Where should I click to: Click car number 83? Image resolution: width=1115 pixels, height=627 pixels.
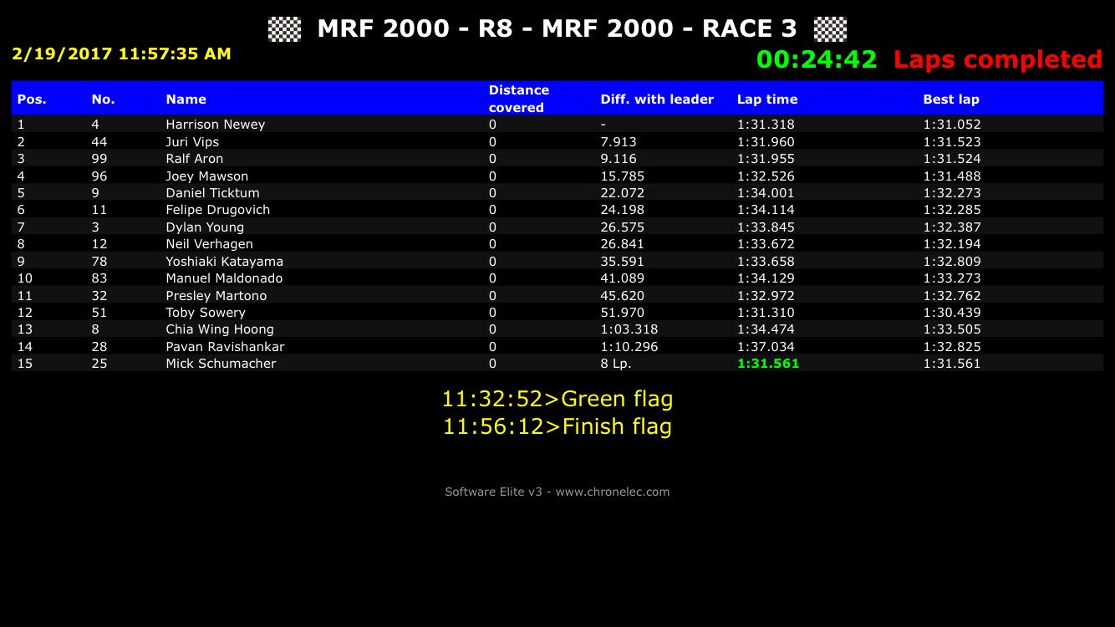tap(99, 278)
